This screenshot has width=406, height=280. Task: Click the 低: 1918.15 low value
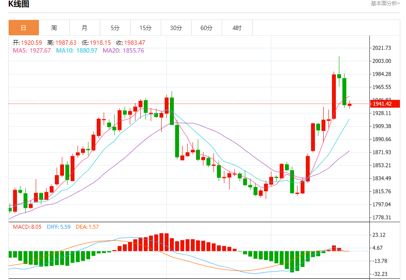[96, 43]
